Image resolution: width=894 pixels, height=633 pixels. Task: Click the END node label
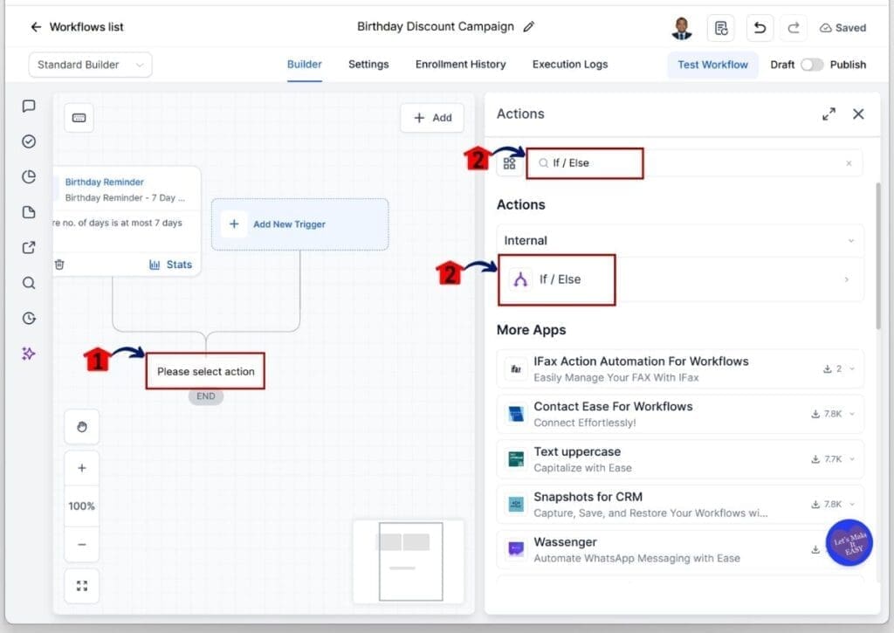click(x=206, y=396)
